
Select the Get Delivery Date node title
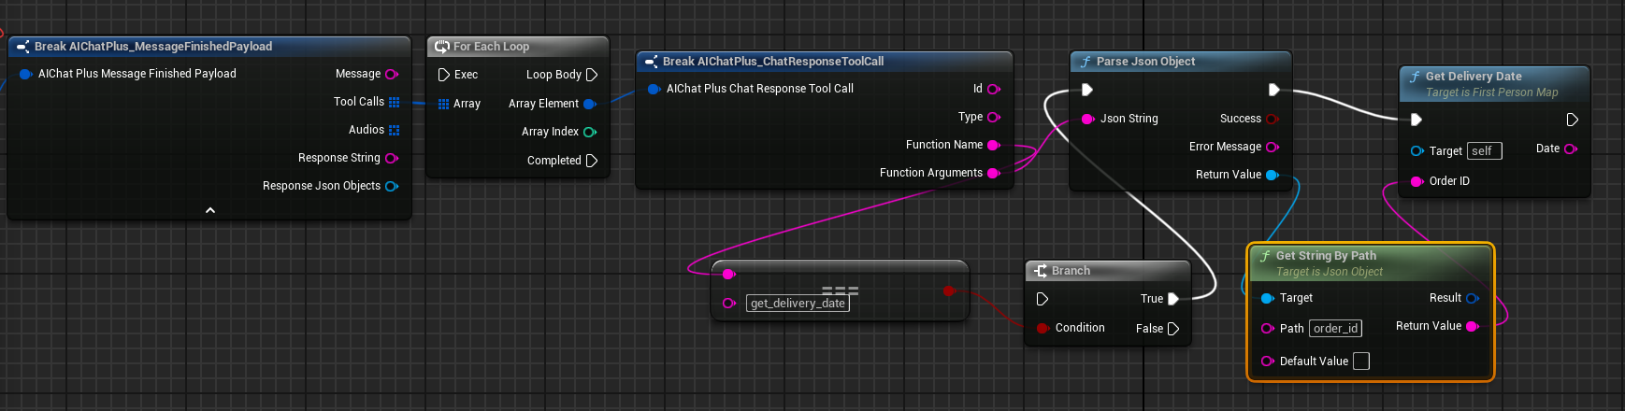1474,76
